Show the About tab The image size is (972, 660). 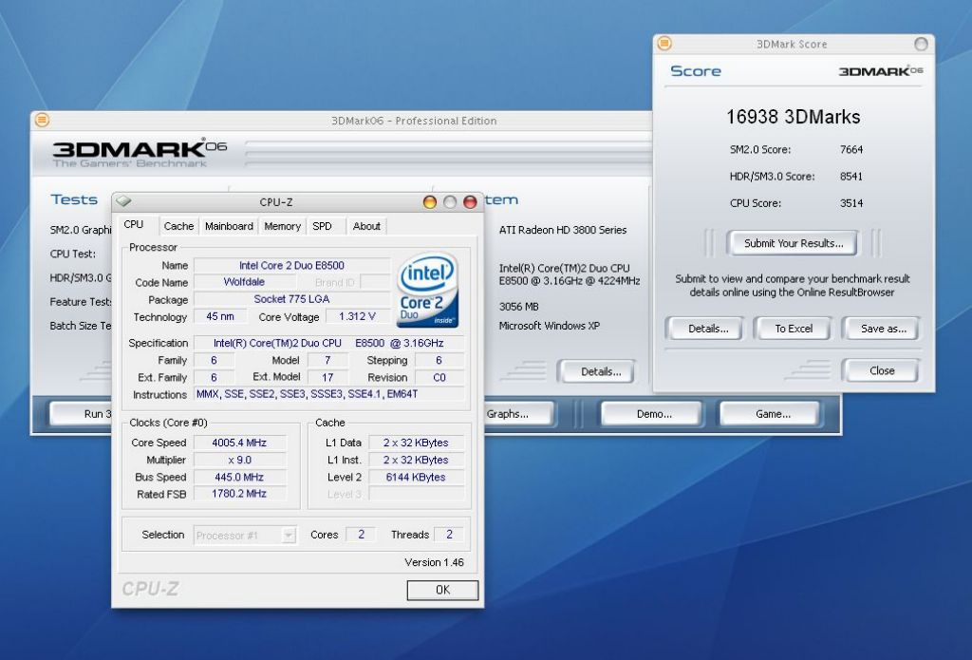pyautogui.click(x=366, y=226)
